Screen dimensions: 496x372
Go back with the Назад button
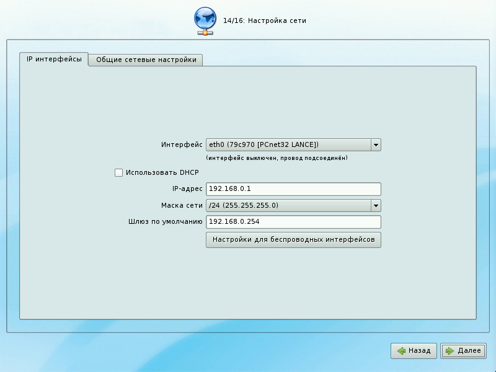[x=414, y=351]
